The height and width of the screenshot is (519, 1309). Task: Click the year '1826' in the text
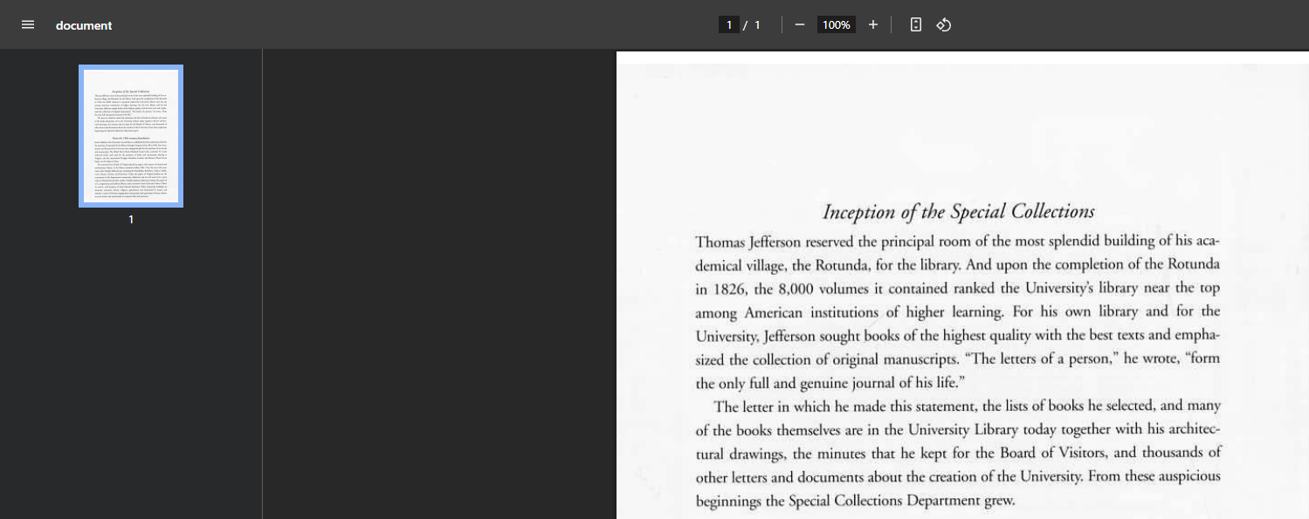[730, 289]
